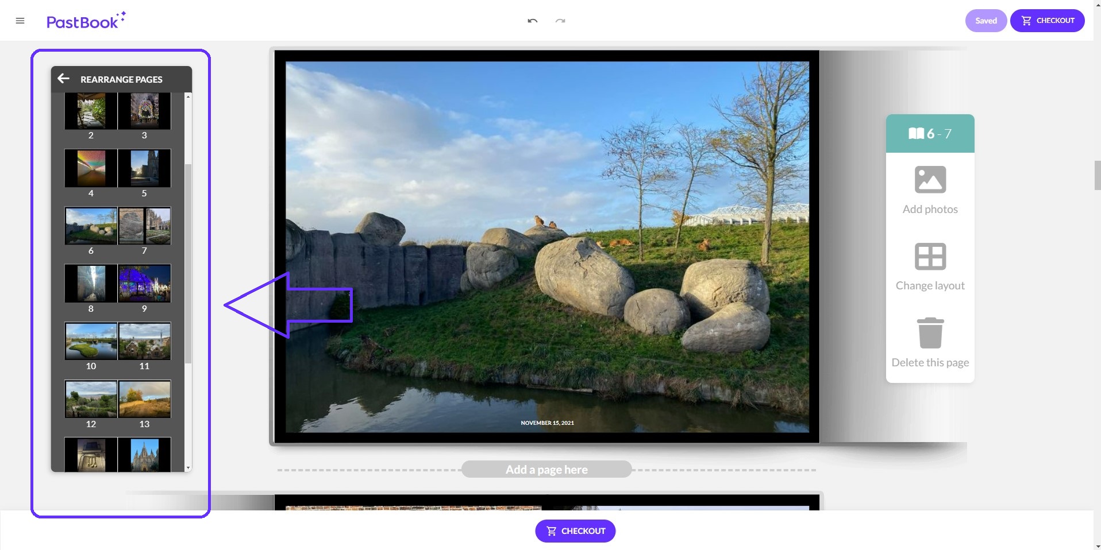Select page 10 thumbnail

(x=91, y=341)
